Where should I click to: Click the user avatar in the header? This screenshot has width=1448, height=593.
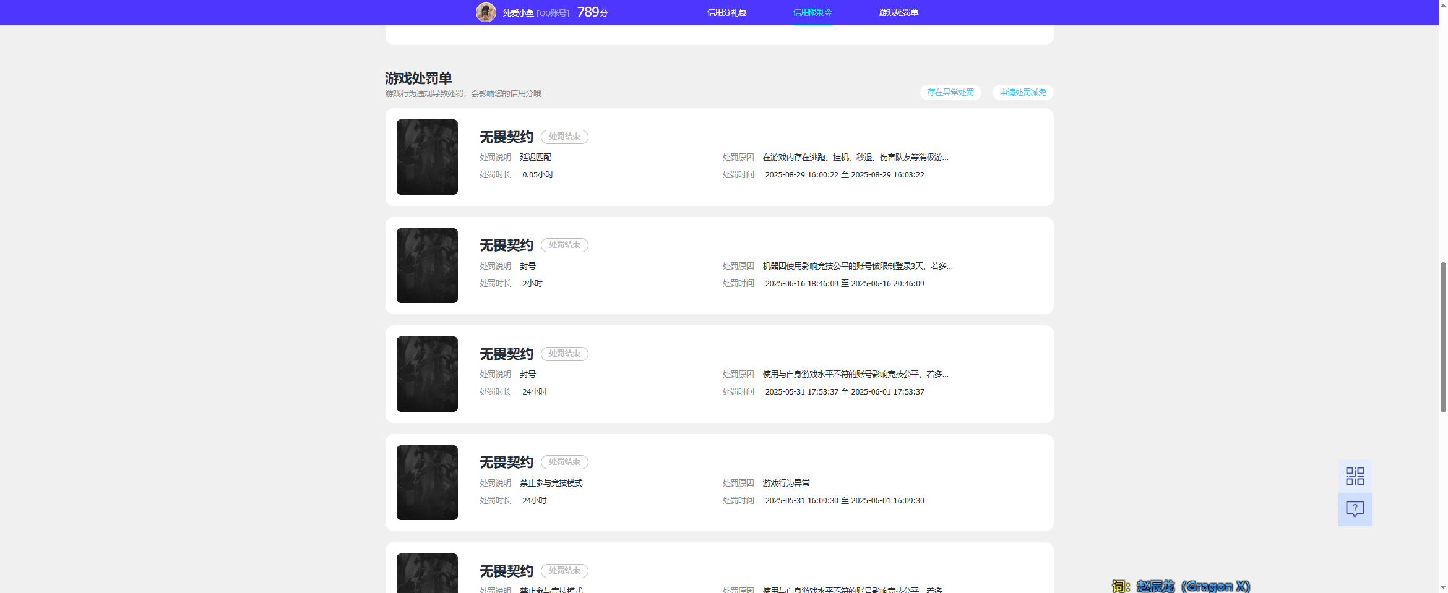click(486, 12)
